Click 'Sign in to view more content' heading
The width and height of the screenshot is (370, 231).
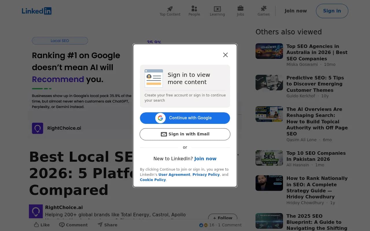pyautogui.click(x=189, y=78)
